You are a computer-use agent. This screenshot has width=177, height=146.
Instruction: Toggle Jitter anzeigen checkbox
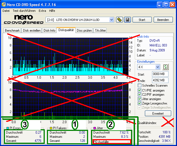[x=139, y=99]
